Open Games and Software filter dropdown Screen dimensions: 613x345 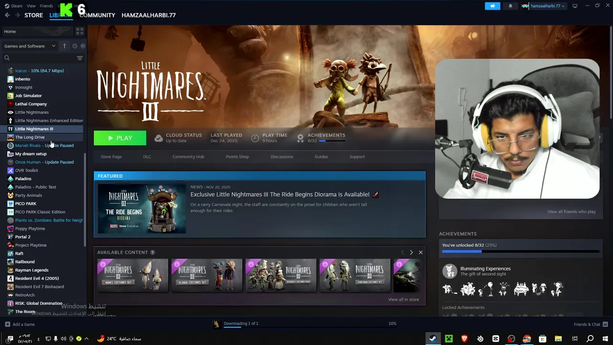(x=30, y=46)
